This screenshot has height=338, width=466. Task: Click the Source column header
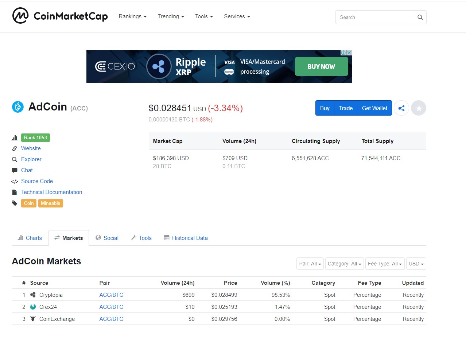(39, 283)
